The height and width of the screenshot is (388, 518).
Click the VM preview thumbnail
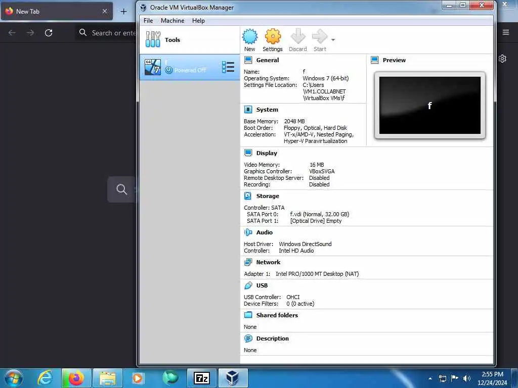(429, 105)
